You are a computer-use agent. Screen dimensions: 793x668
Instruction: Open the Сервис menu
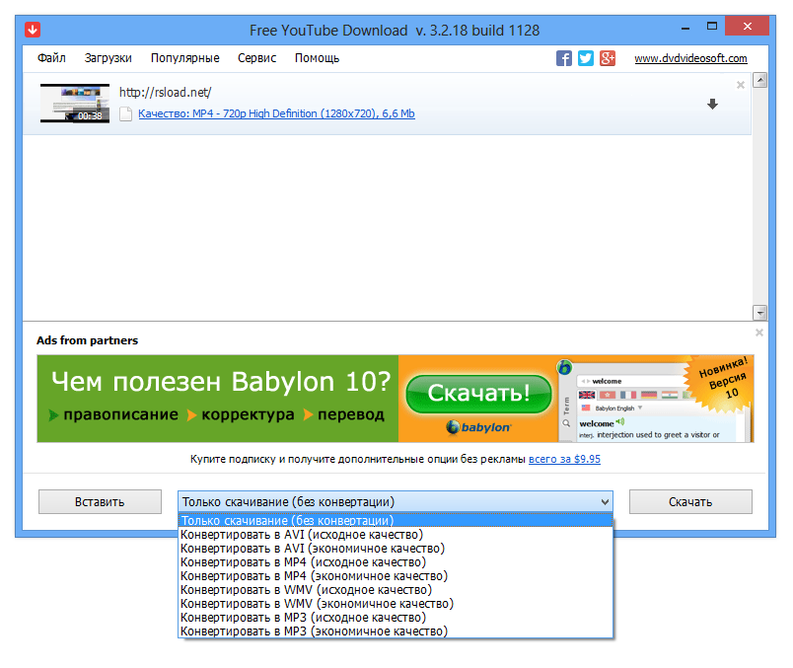point(256,58)
